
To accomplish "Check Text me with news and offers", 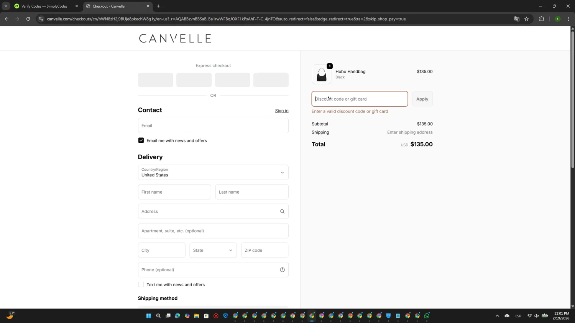I will (x=141, y=285).
